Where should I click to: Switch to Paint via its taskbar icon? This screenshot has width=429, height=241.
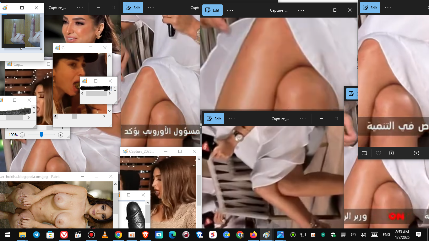pyautogui.click(x=266, y=235)
